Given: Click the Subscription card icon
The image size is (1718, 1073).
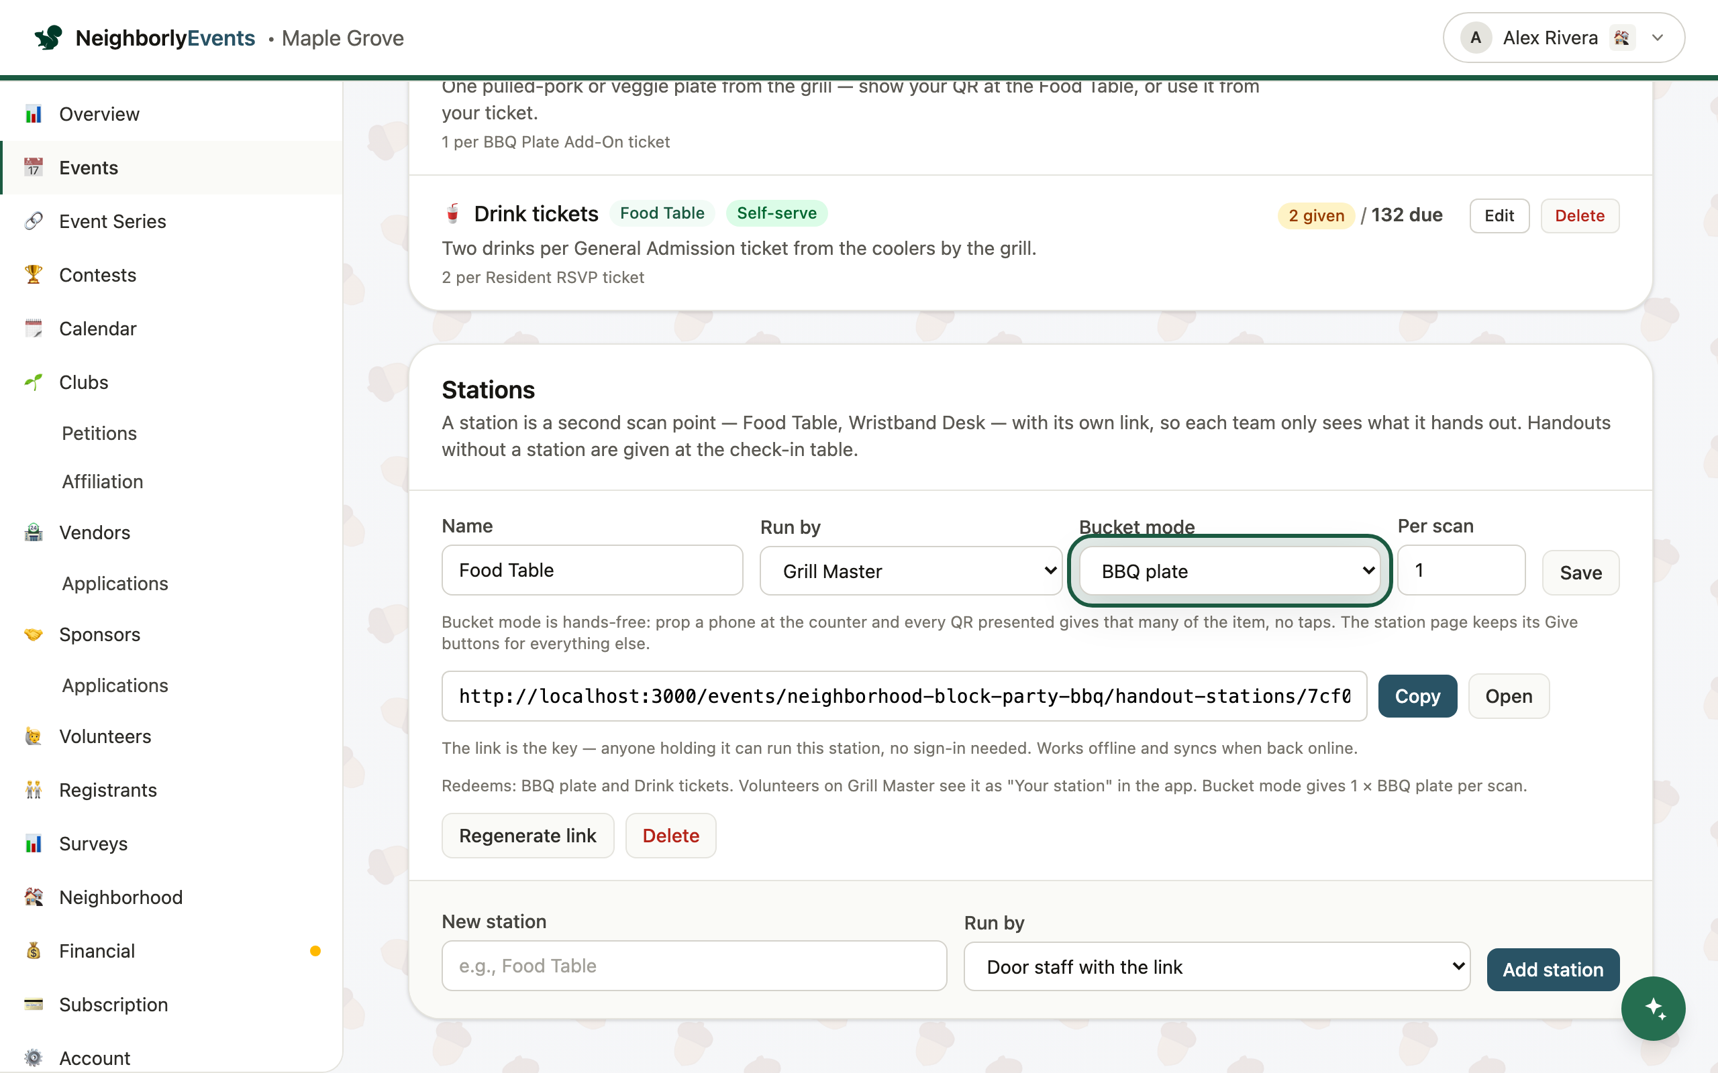Looking at the screenshot, I should click(34, 1005).
